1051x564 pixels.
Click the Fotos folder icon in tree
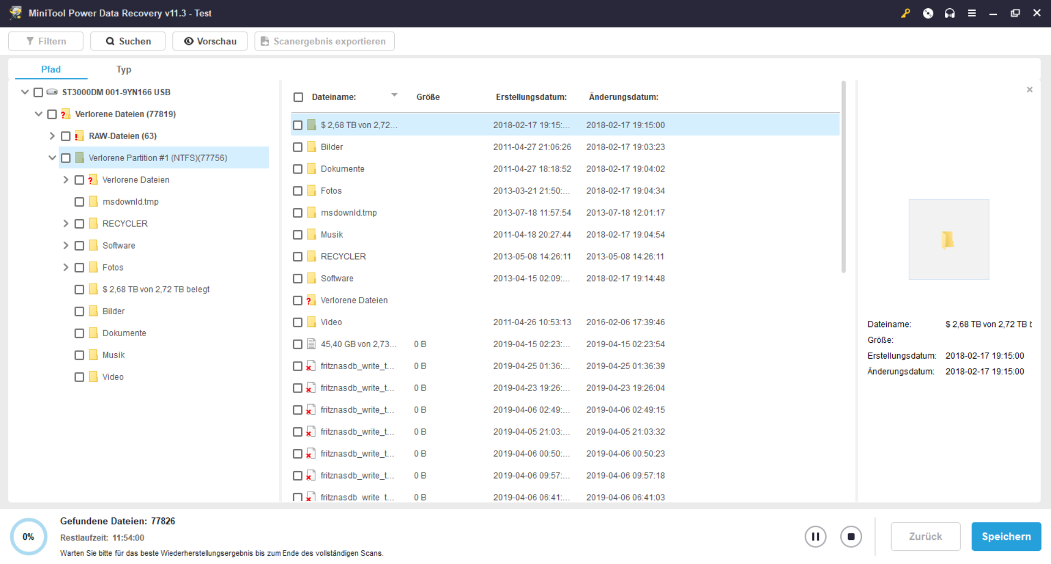click(x=93, y=267)
